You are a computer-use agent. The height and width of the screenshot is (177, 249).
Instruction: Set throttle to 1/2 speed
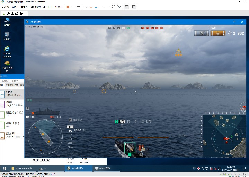click(70, 135)
